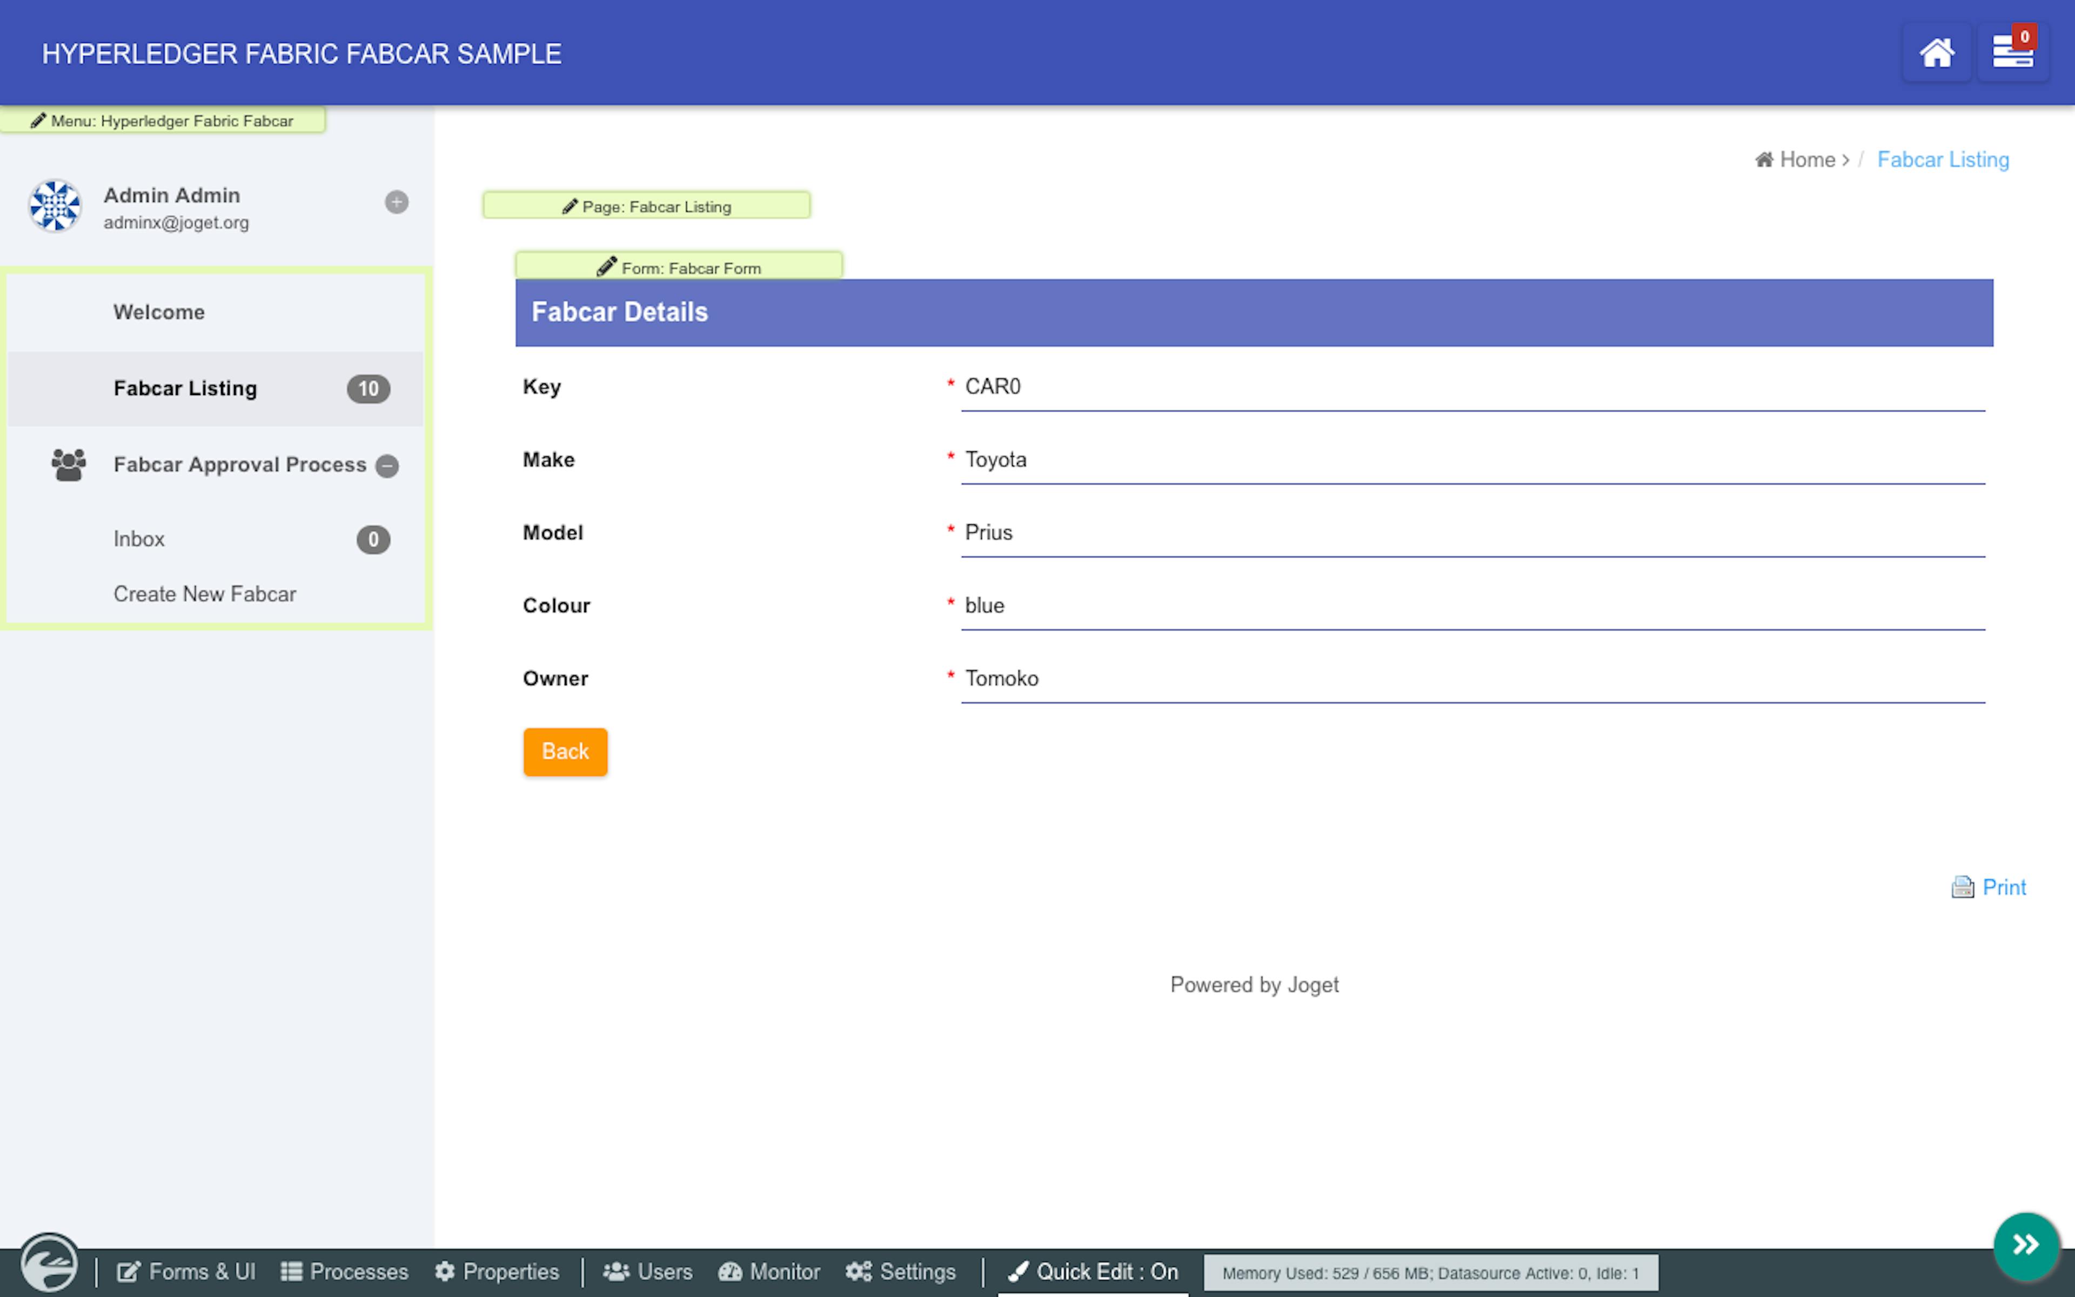Expand the Admin Admin profile plus button
Screen dimensions: 2075x1297
pos(396,203)
